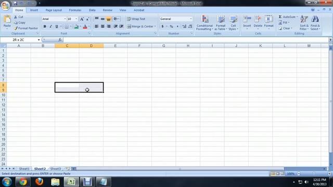
Task: Open Sort & Filter menu
Action: [x=304, y=23]
